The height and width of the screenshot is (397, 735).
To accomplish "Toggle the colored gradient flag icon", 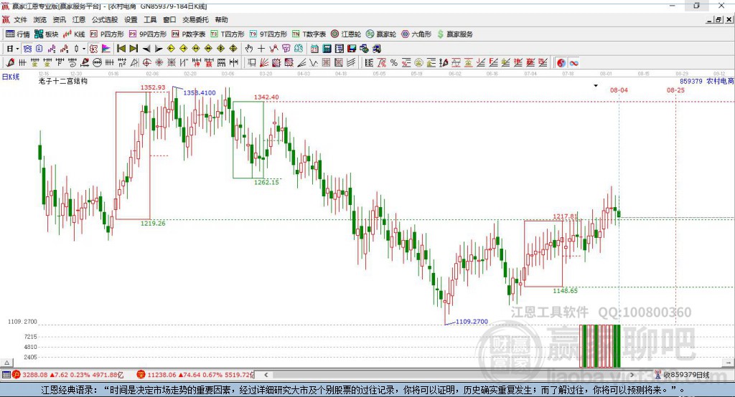I will [106, 49].
